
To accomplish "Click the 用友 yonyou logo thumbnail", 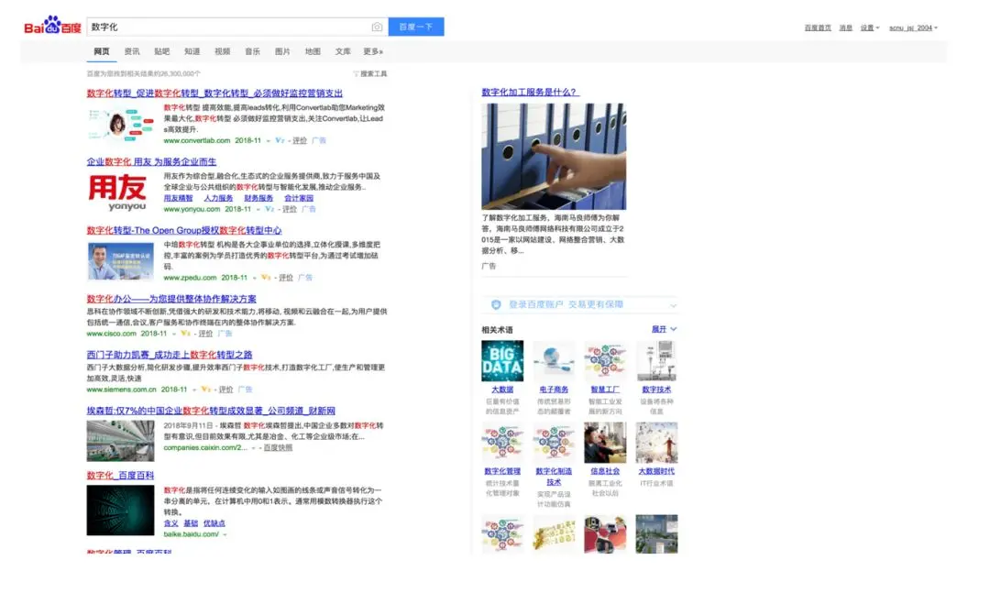I will click(117, 192).
